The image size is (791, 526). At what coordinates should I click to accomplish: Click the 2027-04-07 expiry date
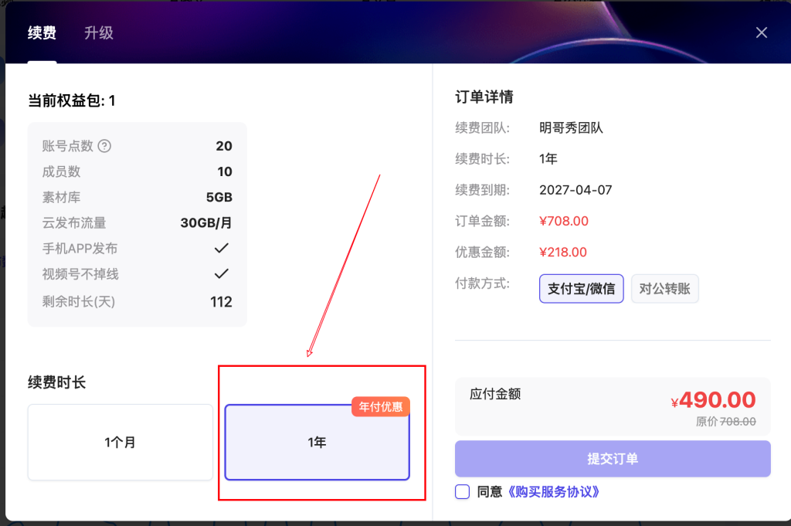[x=575, y=190]
